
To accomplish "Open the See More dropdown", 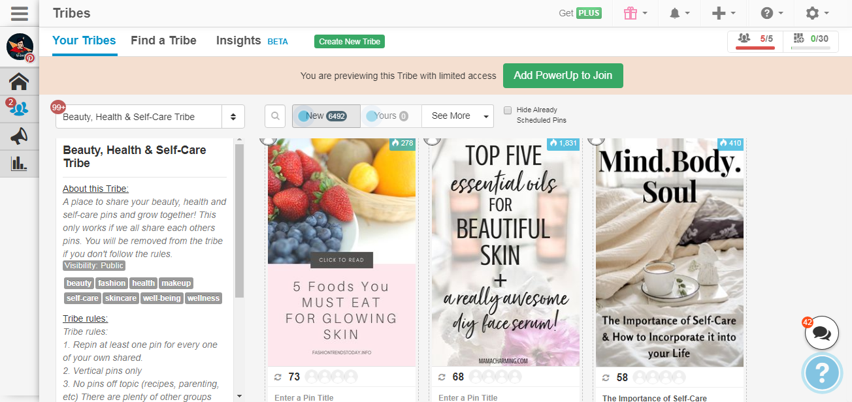I will (457, 116).
